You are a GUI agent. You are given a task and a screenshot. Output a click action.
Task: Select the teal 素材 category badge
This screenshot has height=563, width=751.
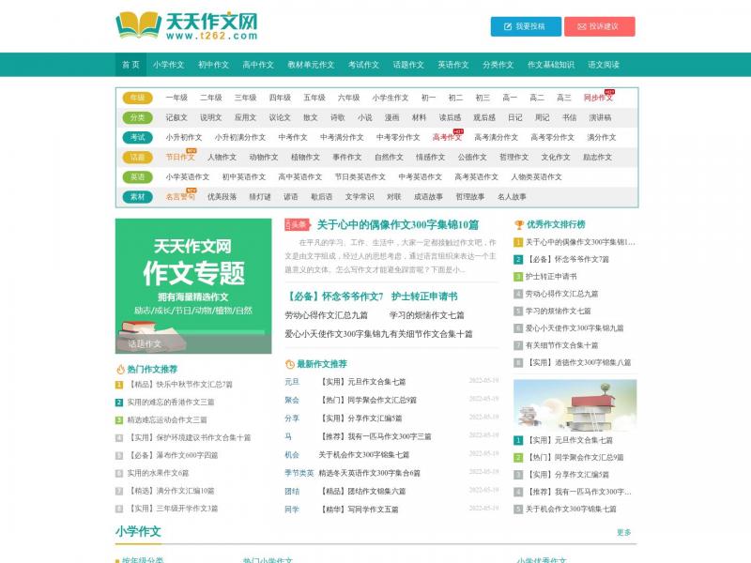137,197
